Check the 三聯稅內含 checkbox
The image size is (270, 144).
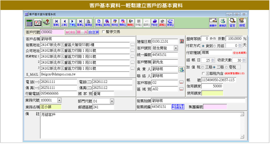pos(203,74)
